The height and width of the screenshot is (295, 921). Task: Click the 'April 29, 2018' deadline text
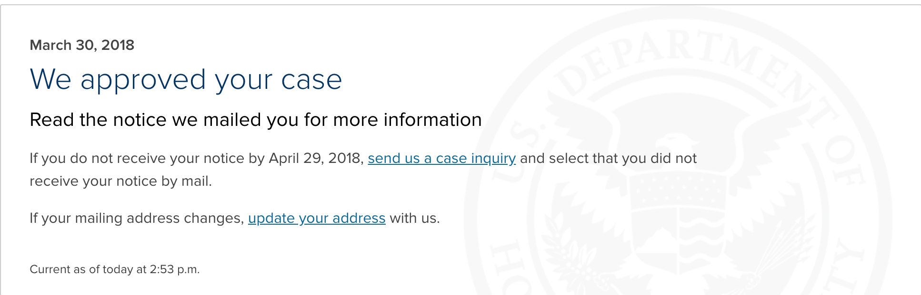[316, 158]
